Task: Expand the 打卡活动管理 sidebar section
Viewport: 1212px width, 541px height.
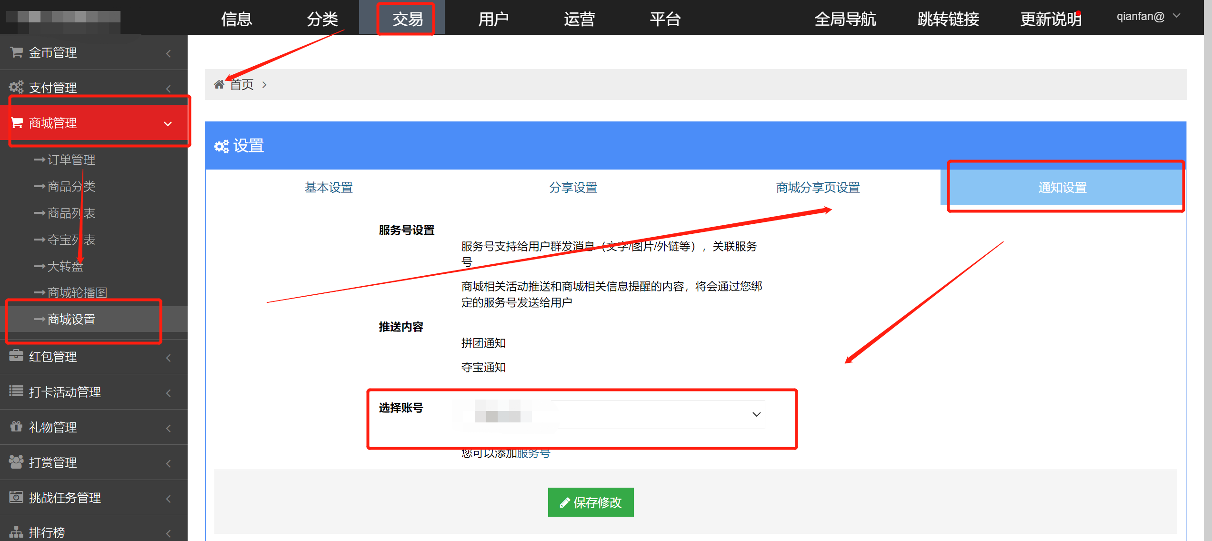Action: point(94,391)
